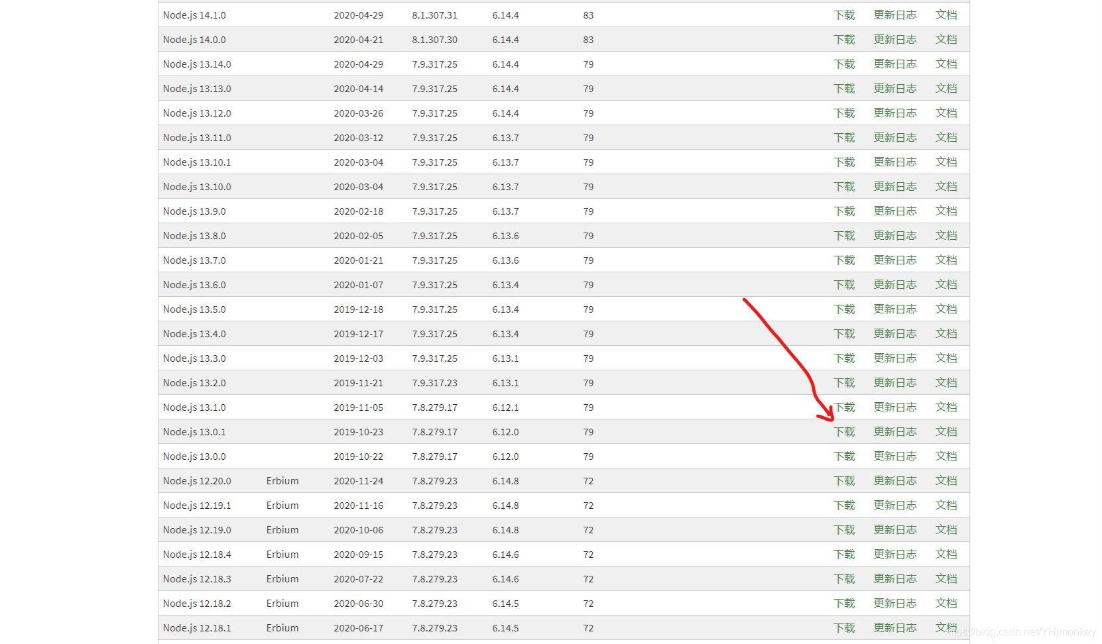Image resolution: width=1102 pixels, height=644 pixels.
Task: Click 下载 for Node.js 13.3.0
Action: (844, 358)
